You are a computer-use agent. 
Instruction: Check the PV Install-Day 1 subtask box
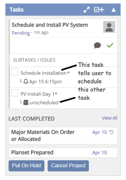click(14, 93)
